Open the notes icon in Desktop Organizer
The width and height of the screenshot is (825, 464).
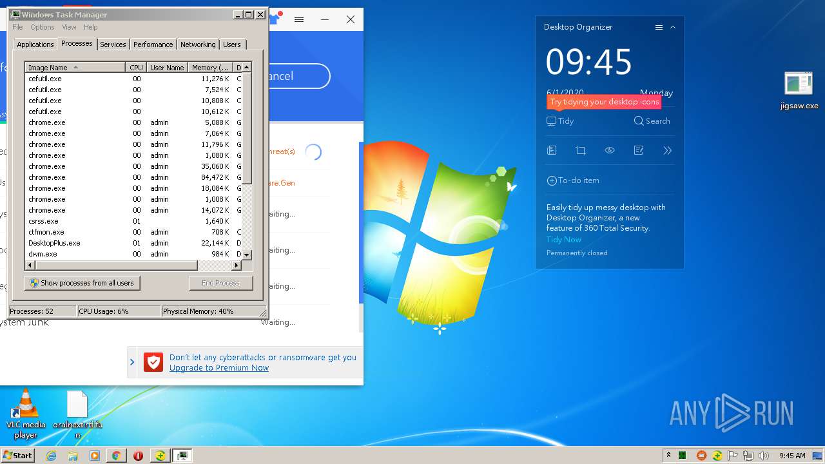click(x=639, y=150)
